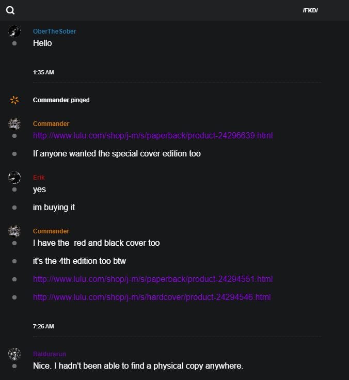The height and width of the screenshot is (380, 349).
Task: Select the "it's the 4th edition too btw" message
Action: point(80,261)
